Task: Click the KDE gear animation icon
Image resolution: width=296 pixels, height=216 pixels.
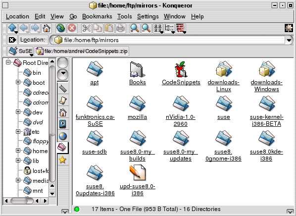Action: point(289,28)
